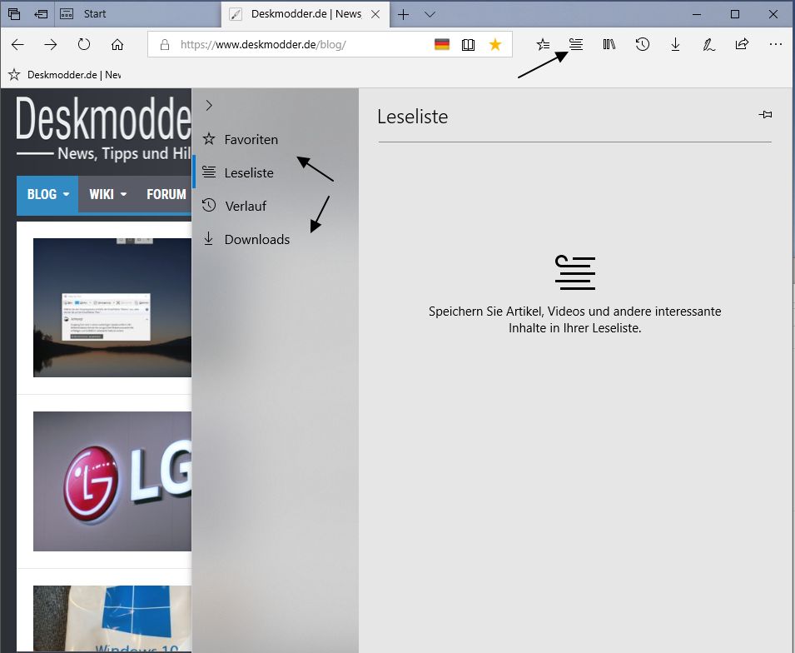Open History from the toolbar
This screenshot has height=653, width=795.
pos(643,45)
